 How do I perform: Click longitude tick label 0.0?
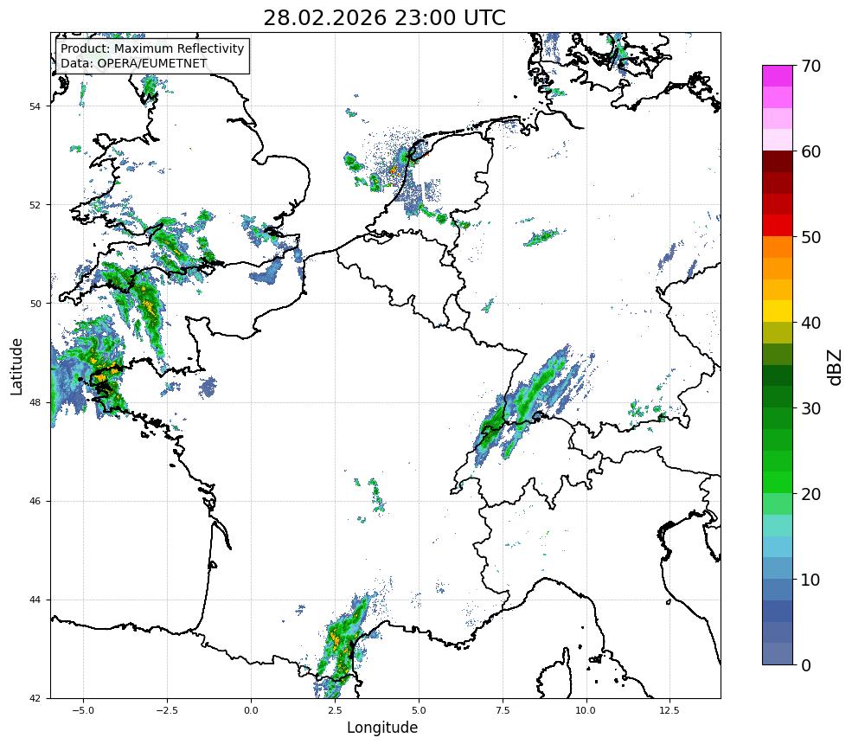click(x=251, y=710)
